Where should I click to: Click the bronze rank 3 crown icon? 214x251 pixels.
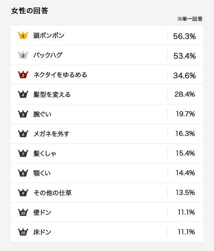pos(23,75)
